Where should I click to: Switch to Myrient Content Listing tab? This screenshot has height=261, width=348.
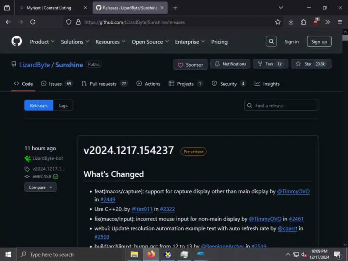[x=52, y=8]
